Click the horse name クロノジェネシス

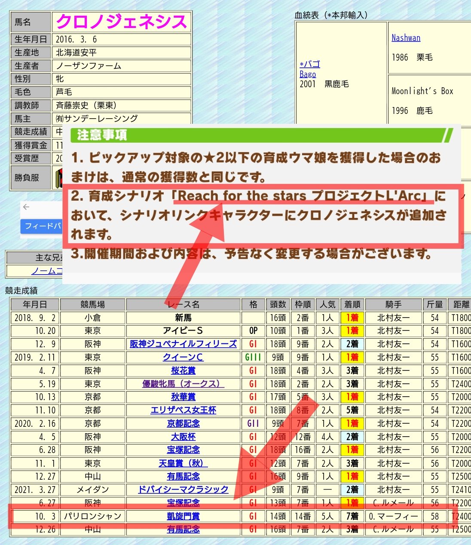(x=122, y=22)
